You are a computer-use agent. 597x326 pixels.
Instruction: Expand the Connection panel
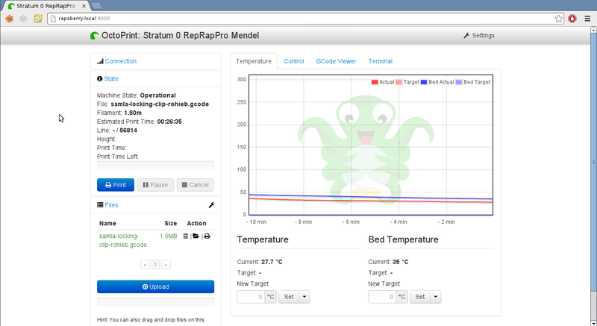(120, 61)
